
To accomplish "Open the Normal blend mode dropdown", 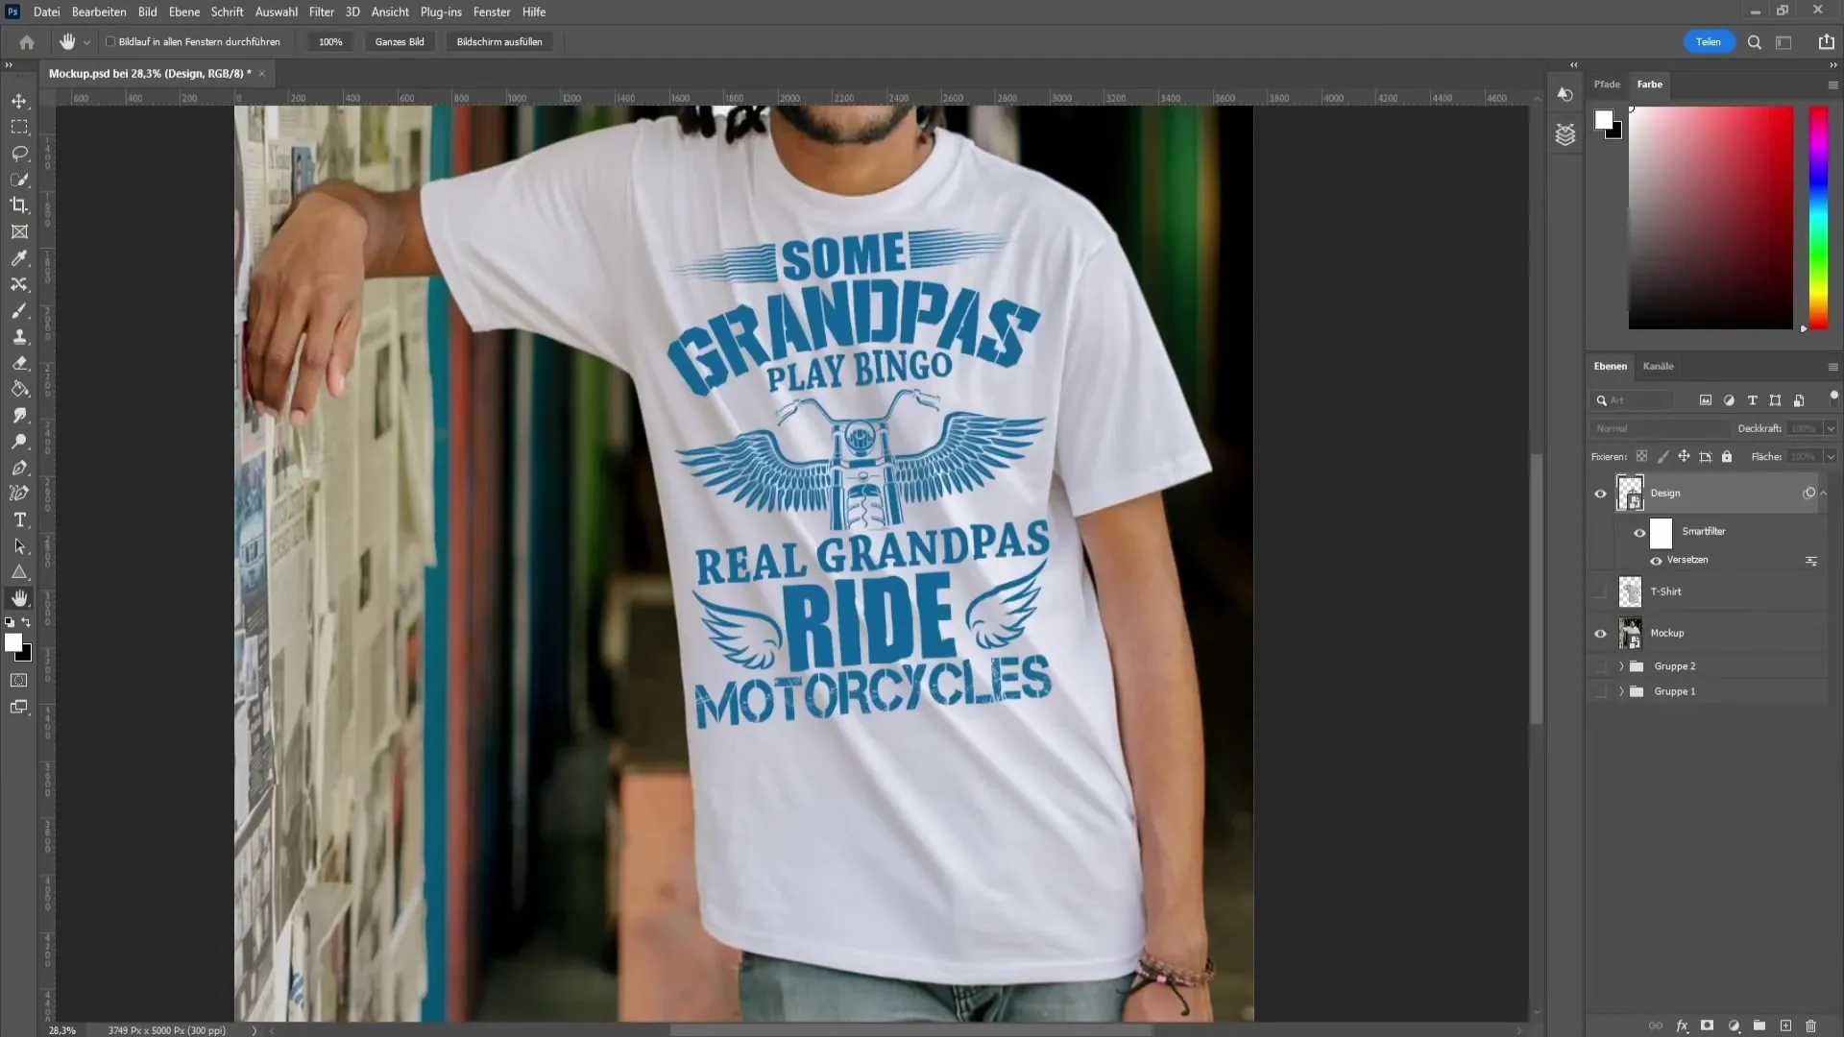I will (x=1659, y=428).
